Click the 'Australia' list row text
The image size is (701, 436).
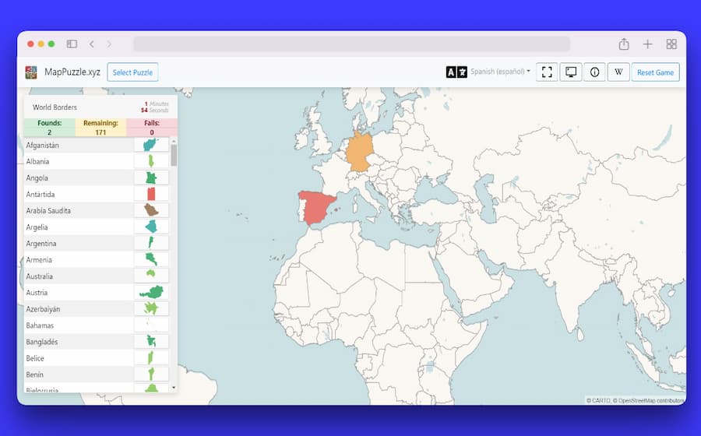point(40,276)
